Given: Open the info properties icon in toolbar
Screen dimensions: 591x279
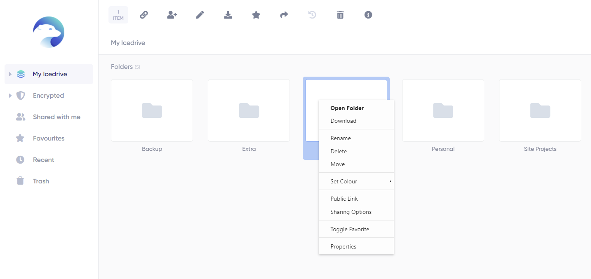Looking at the screenshot, I should coord(368,15).
